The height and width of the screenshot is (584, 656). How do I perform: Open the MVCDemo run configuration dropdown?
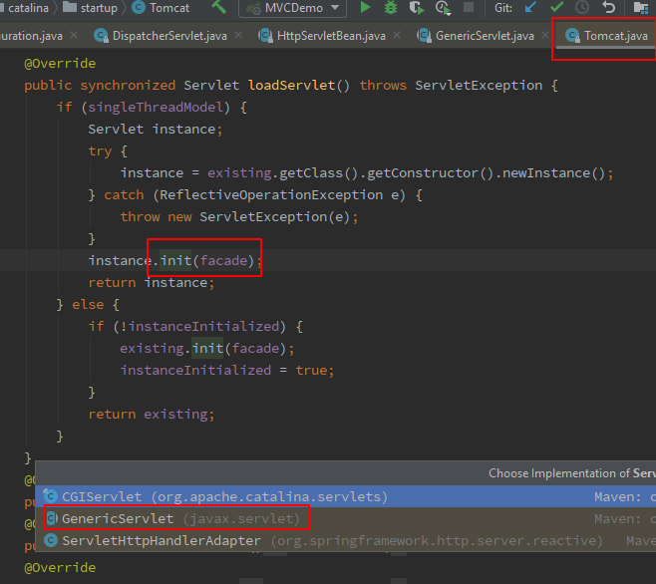(x=292, y=8)
